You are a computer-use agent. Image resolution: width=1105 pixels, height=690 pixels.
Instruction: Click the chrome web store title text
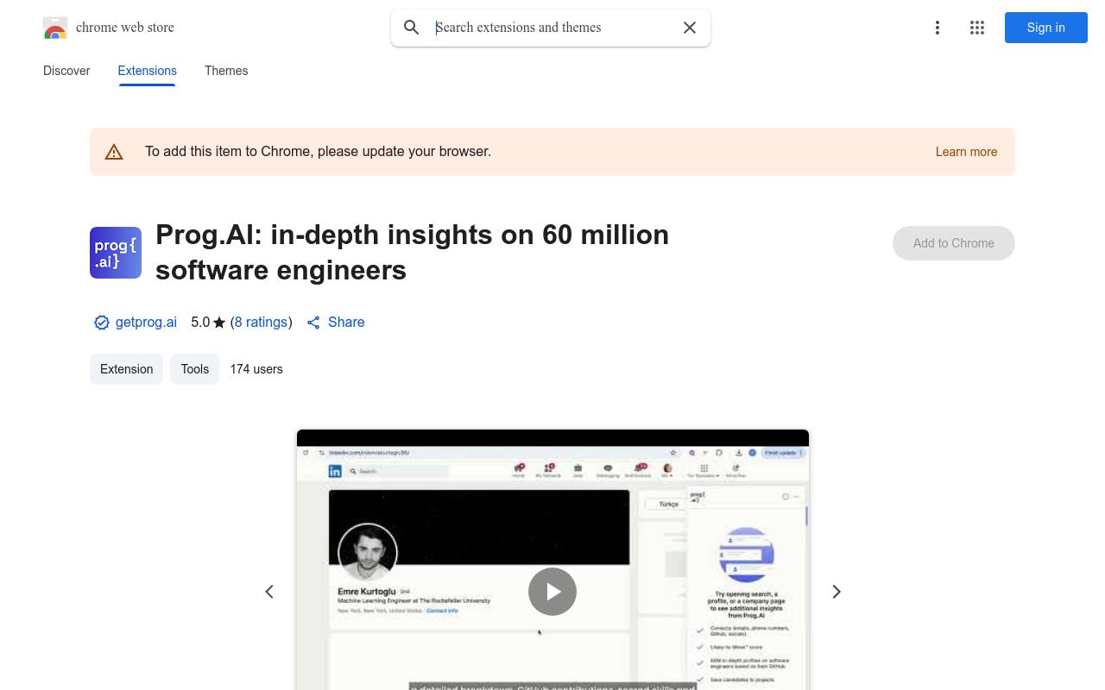[125, 28]
